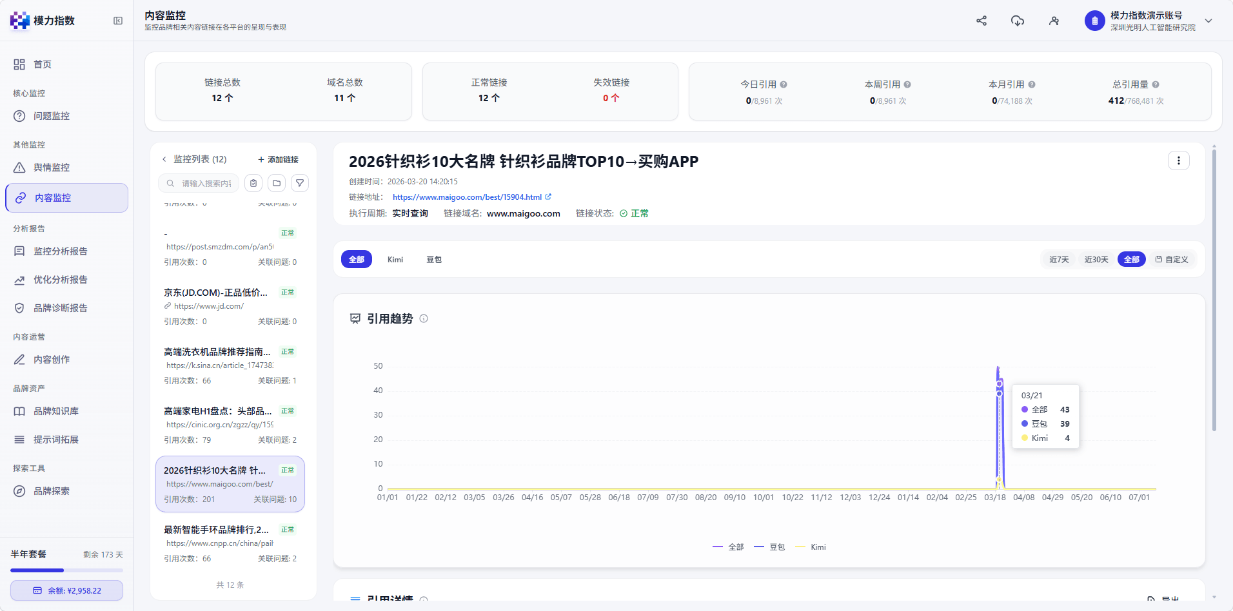The height and width of the screenshot is (611, 1233).
Task: Click info icon next to 引用趋势
Action: click(x=424, y=318)
